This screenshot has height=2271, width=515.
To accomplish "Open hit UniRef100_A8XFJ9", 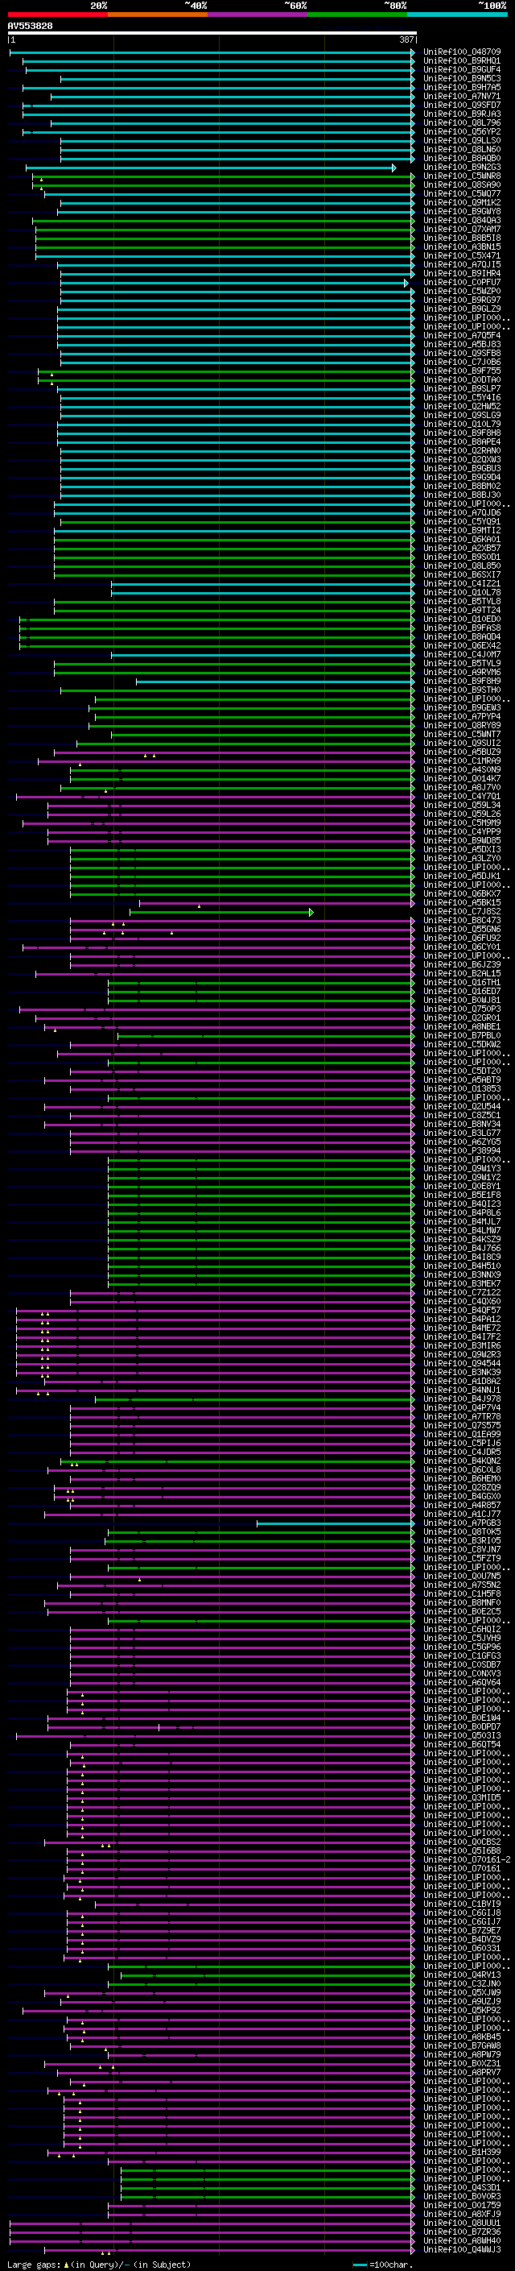I will (x=462, y=2214).
